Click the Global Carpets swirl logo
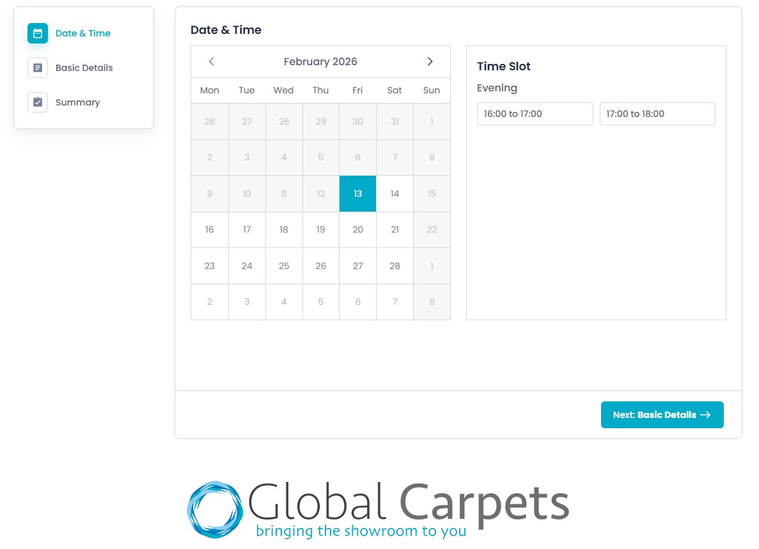Viewport: 759px width, 549px height. pos(215,510)
